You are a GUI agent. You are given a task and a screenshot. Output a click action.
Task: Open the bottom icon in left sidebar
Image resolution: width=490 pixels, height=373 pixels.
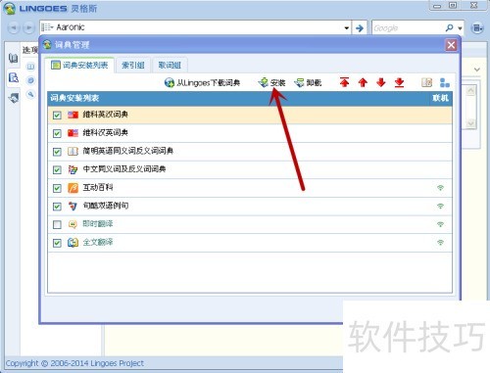14,97
